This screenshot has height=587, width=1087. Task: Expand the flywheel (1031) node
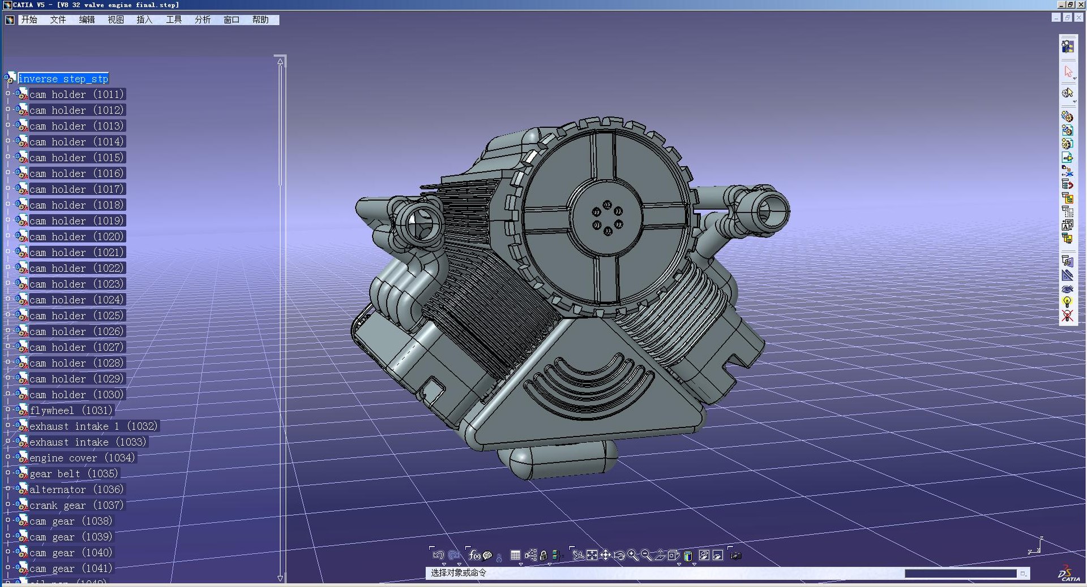click(x=8, y=409)
